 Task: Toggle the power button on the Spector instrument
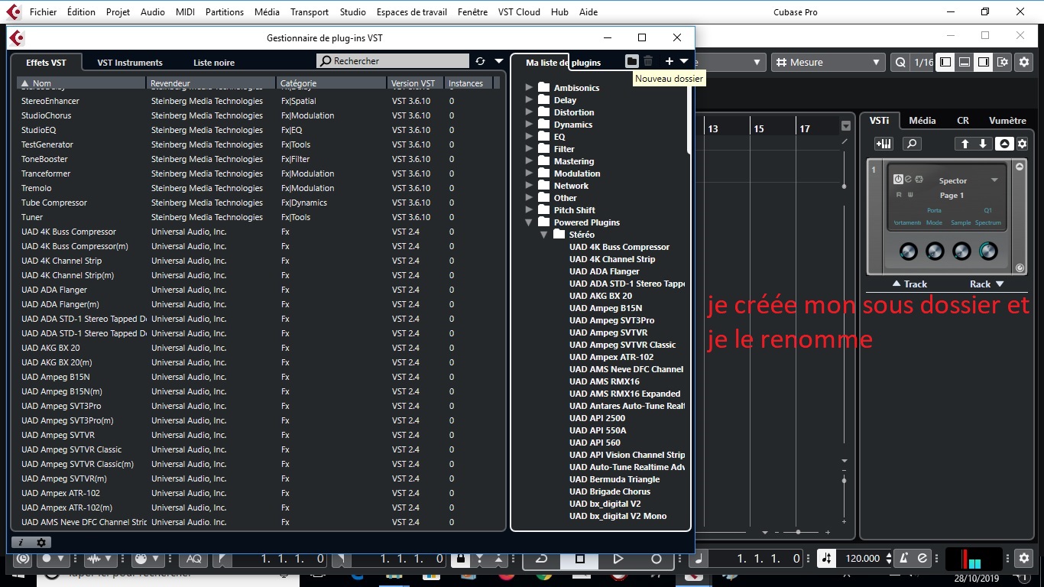(x=898, y=179)
